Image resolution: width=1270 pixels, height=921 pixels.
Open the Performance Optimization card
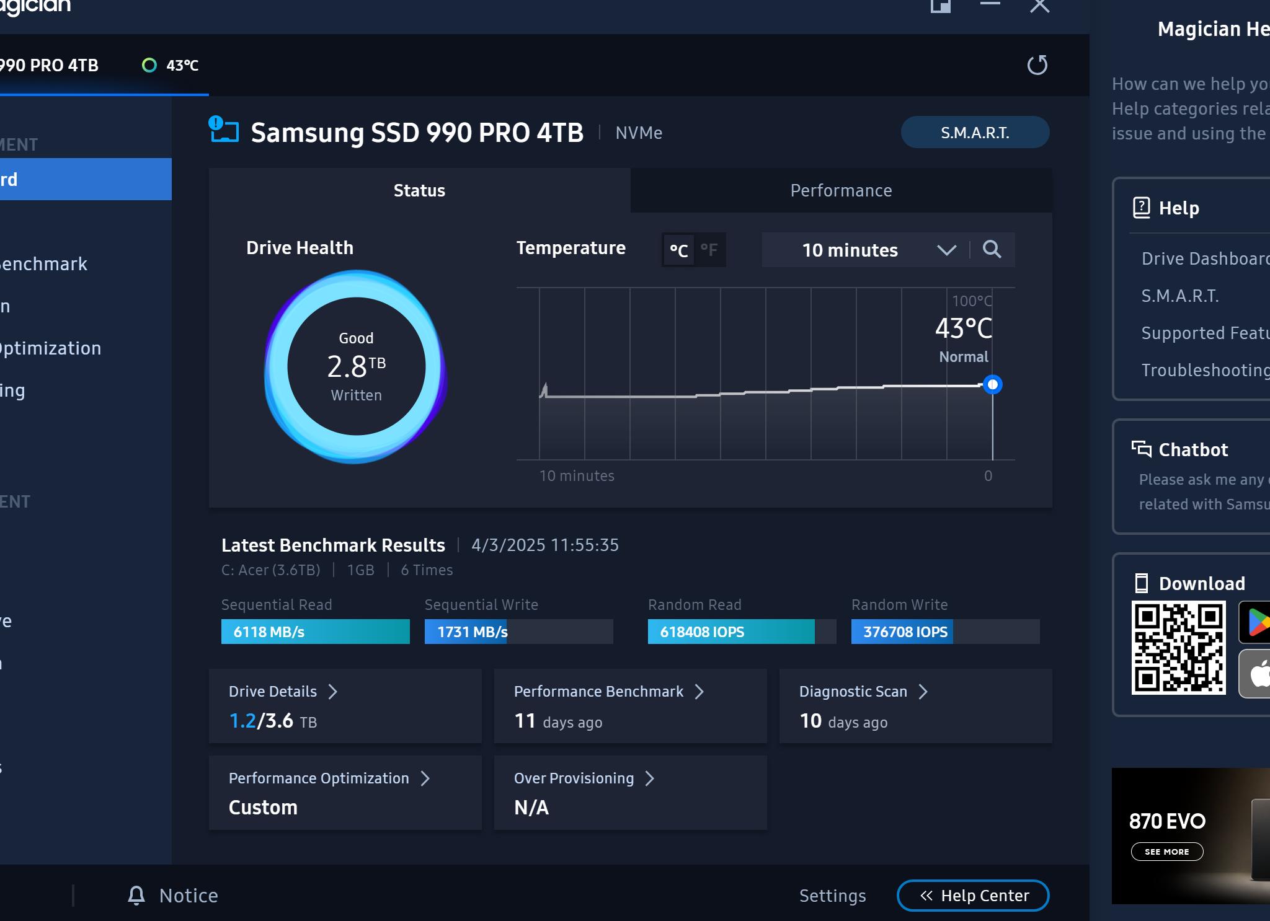[x=345, y=793]
